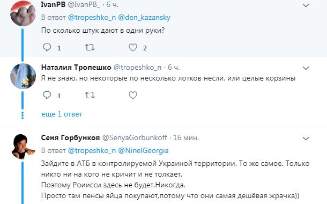Show hidden reply via еще 1 ответ
The image size is (327, 204).
62,114
